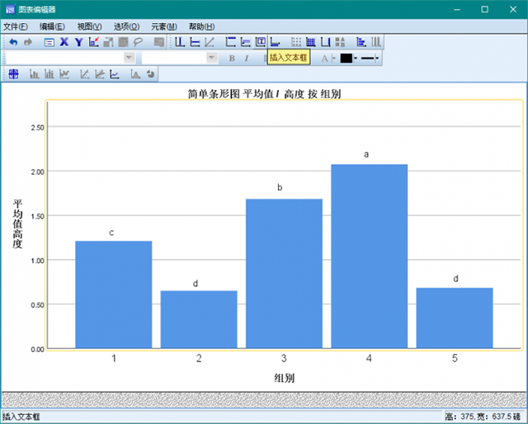The width and height of the screenshot is (528, 424).
Task: Select the Y axis with the Y icon
Action: (x=79, y=42)
